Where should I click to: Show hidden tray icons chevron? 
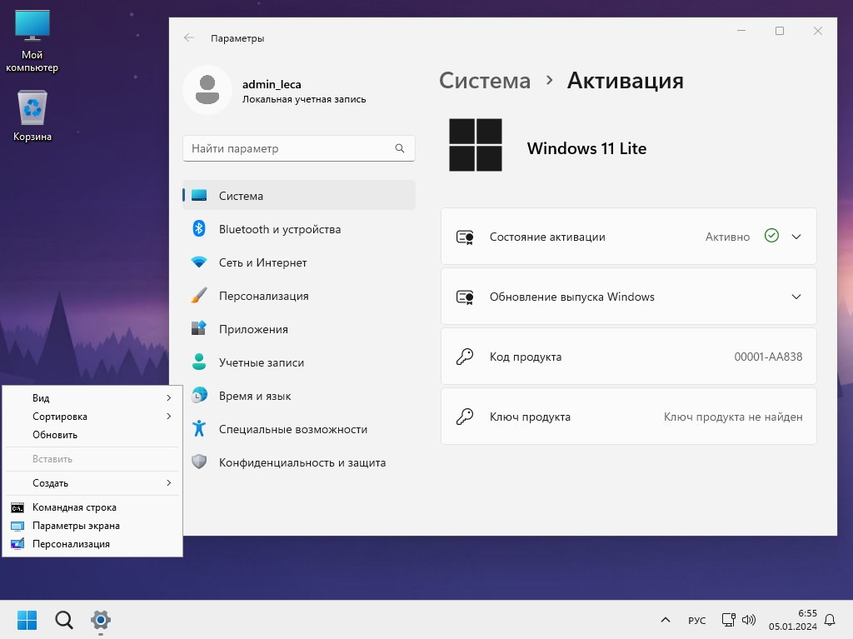click(665, 621)
